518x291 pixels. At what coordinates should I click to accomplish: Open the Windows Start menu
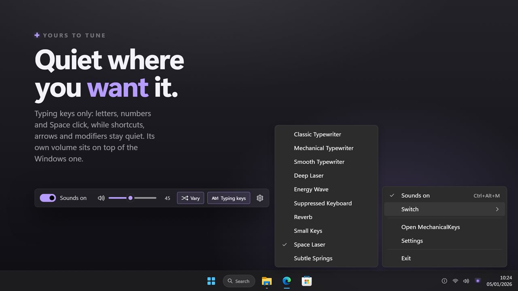point(211,281)
